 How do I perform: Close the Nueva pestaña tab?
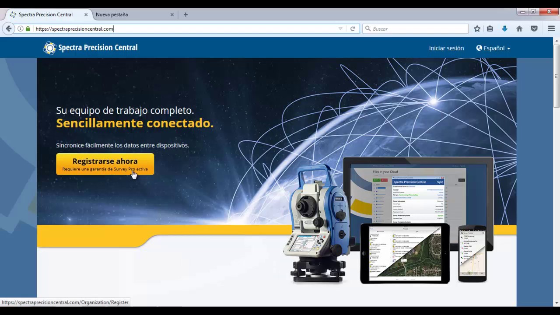[172, 14]
